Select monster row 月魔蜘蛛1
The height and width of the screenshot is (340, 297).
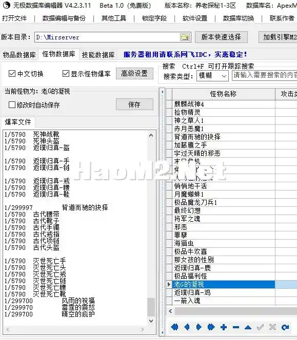pos(224,194)
